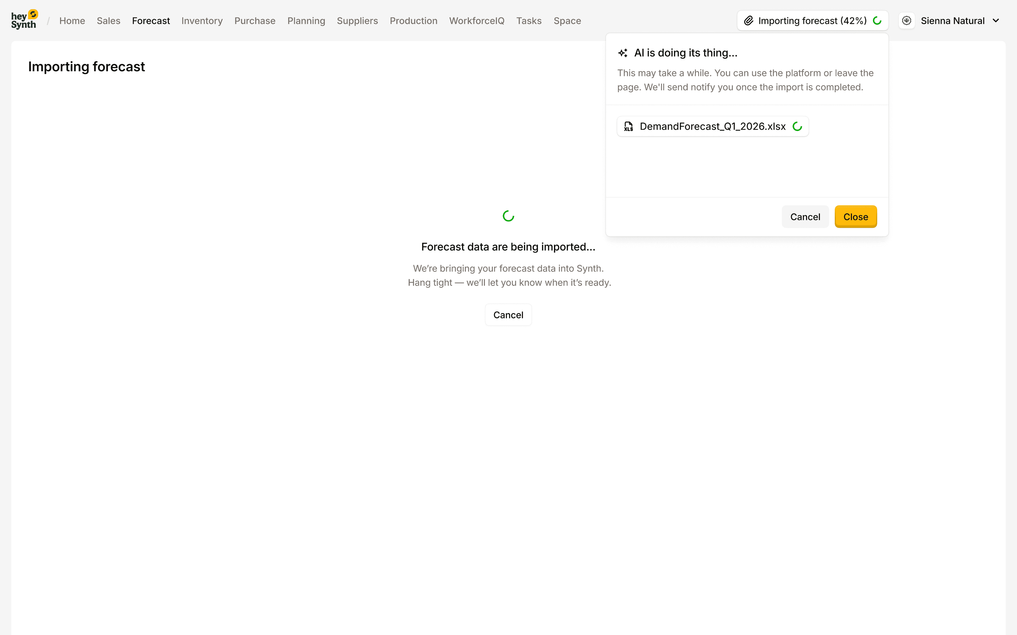This screenshot has height=635, width=1017.
Task: Open the Sienna Natural account menu
Action: 952,21
